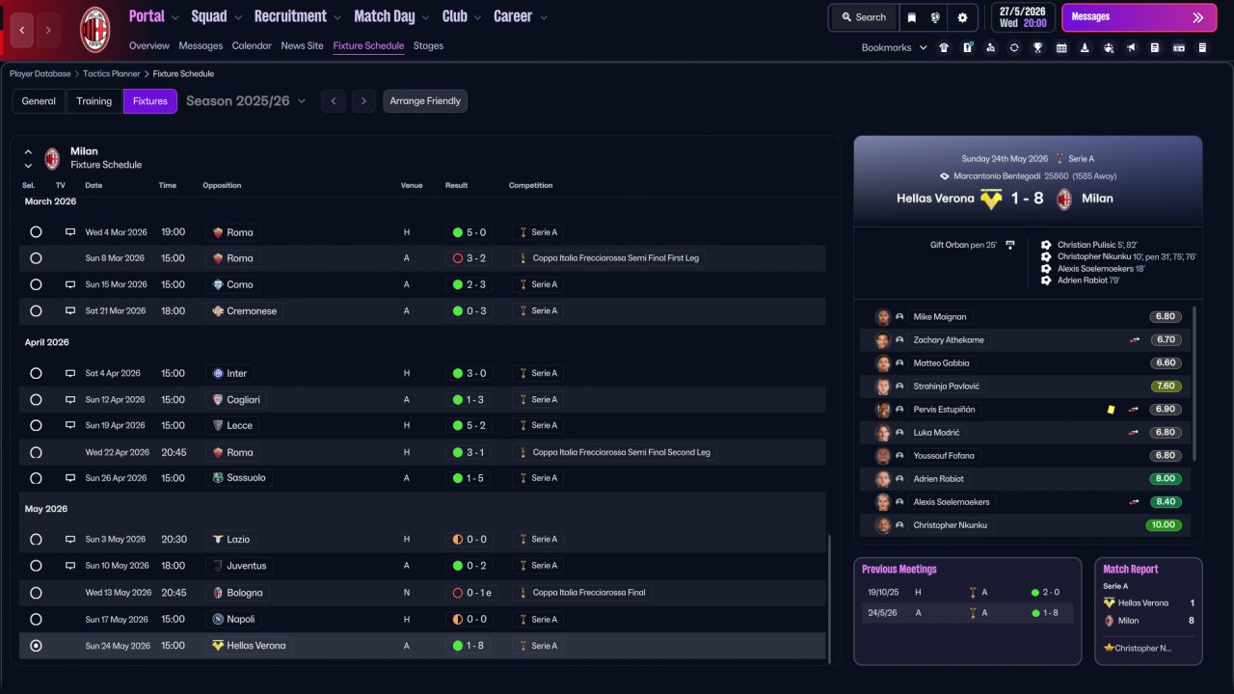The image size is (1234, 694).
Task: Select the Training view tab
Action: (x=94, y=101)
